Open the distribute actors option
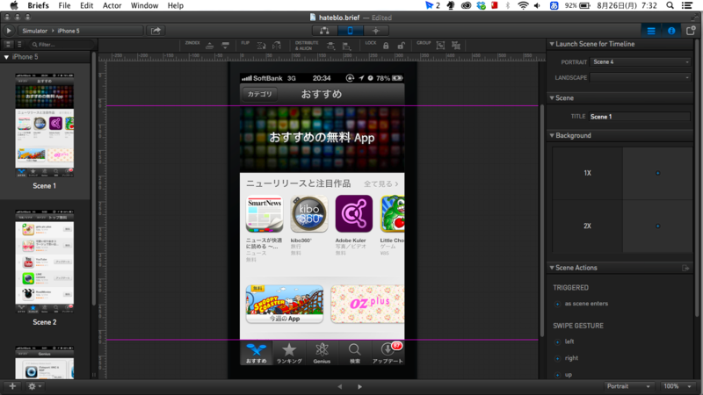This screenshot has width=703, height=395. coord(330,46)
